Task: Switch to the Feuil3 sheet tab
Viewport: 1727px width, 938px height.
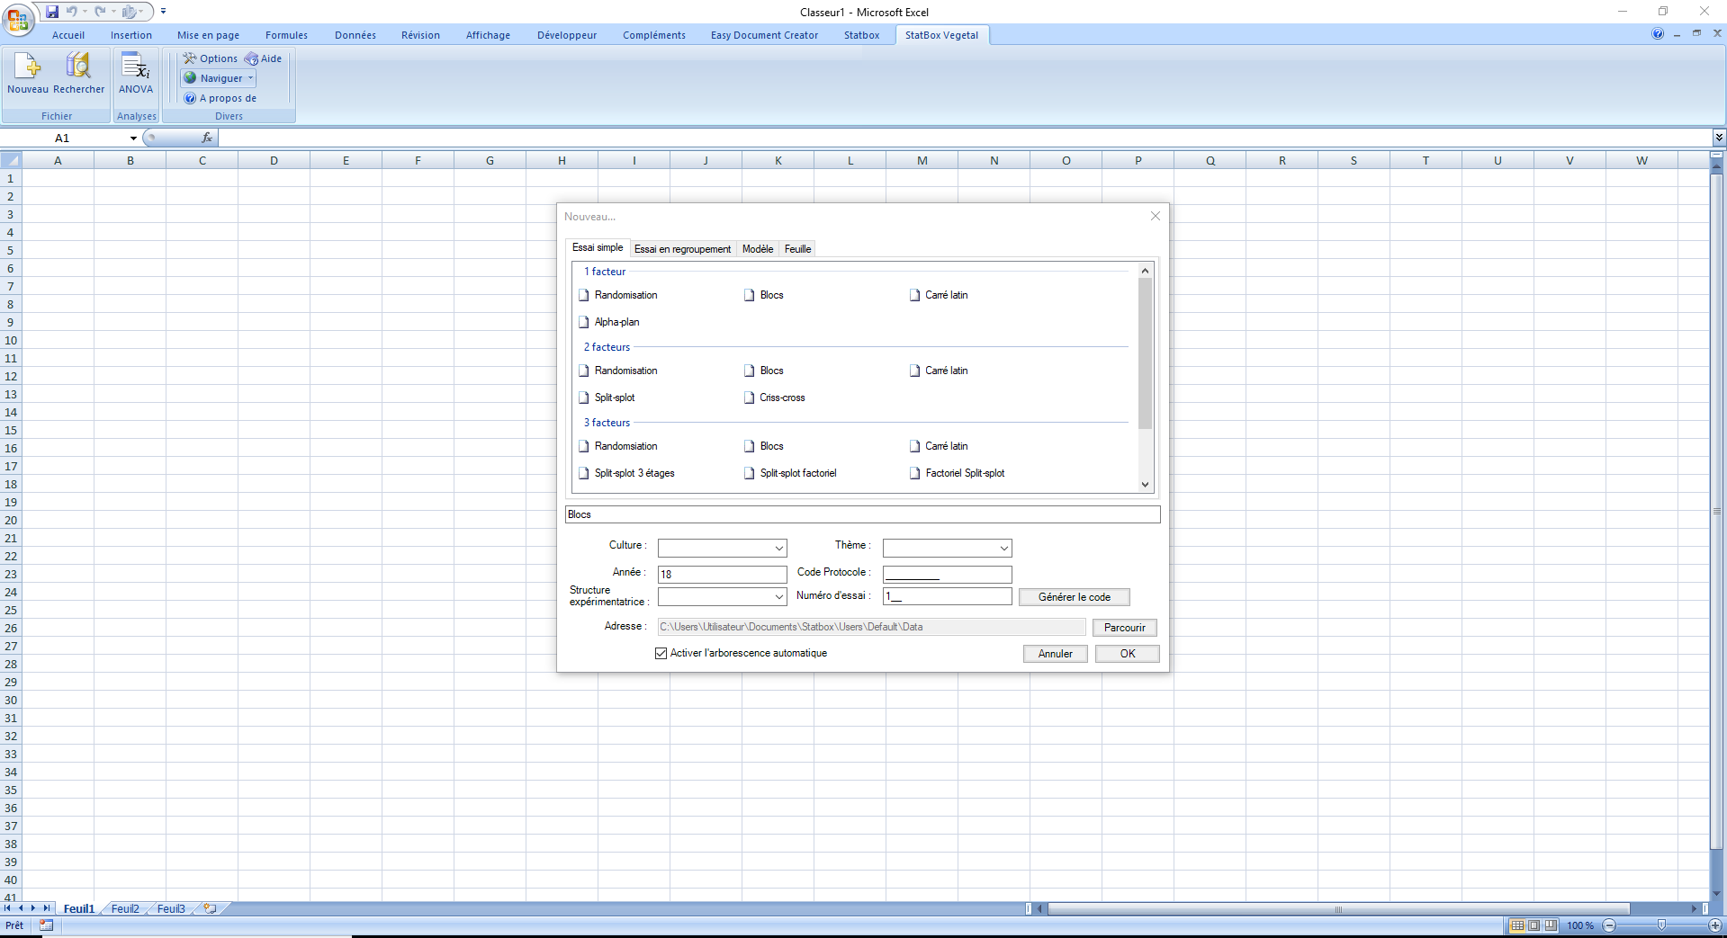Action: pos(171,908)
